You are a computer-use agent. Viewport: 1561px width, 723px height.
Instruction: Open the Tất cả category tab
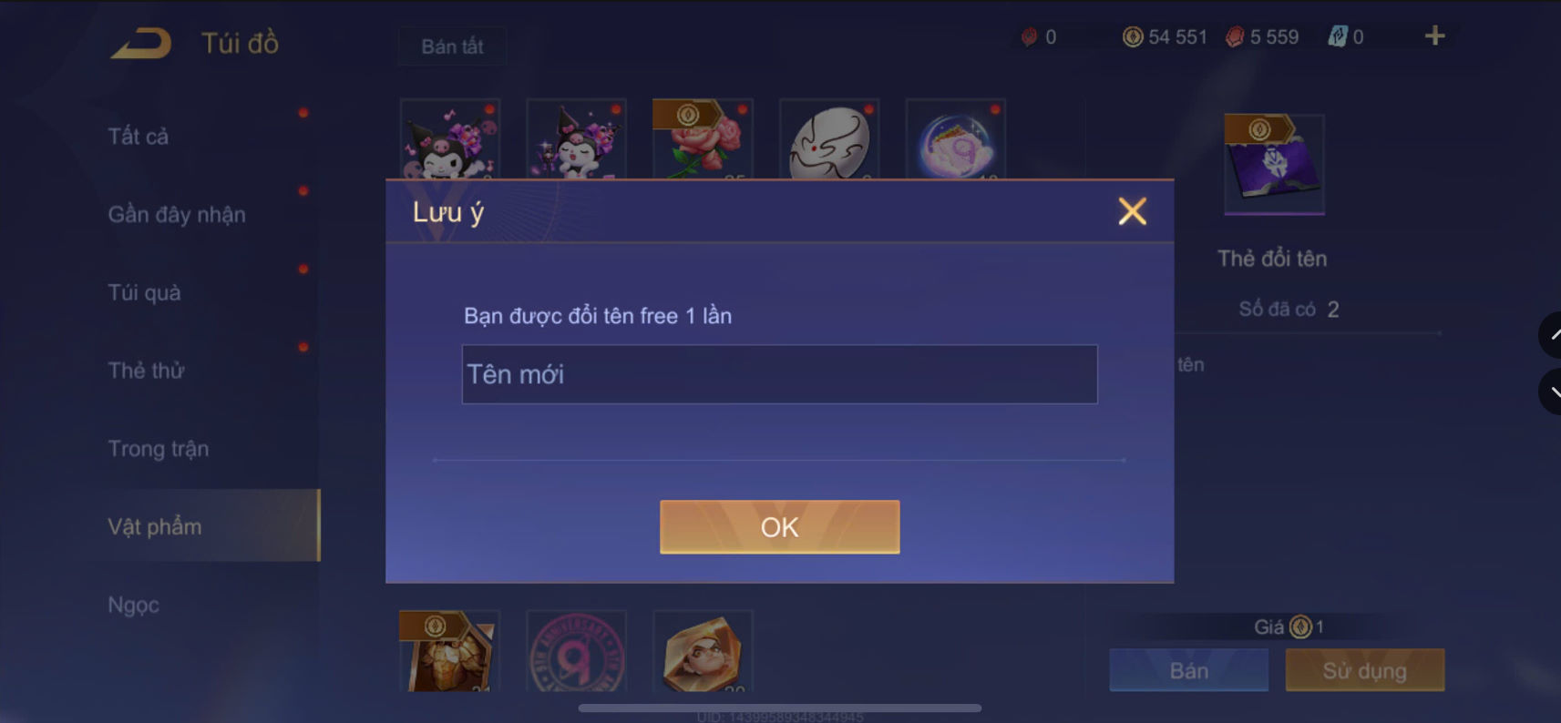click(x=139, y=137)
